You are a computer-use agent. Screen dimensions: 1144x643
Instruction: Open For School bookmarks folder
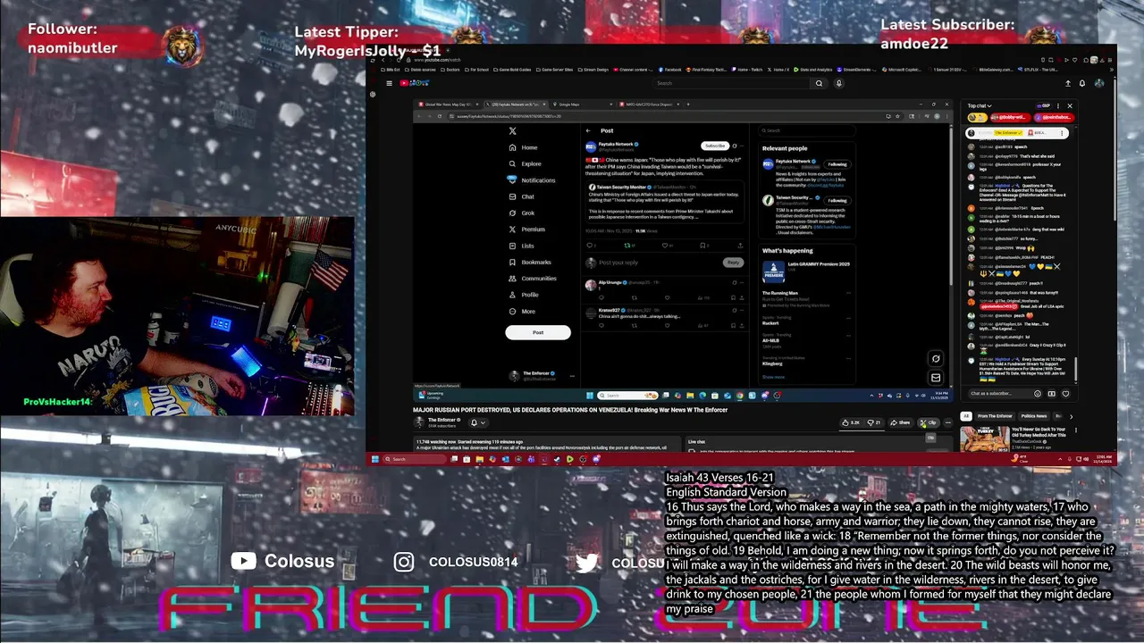coord(478,70)
